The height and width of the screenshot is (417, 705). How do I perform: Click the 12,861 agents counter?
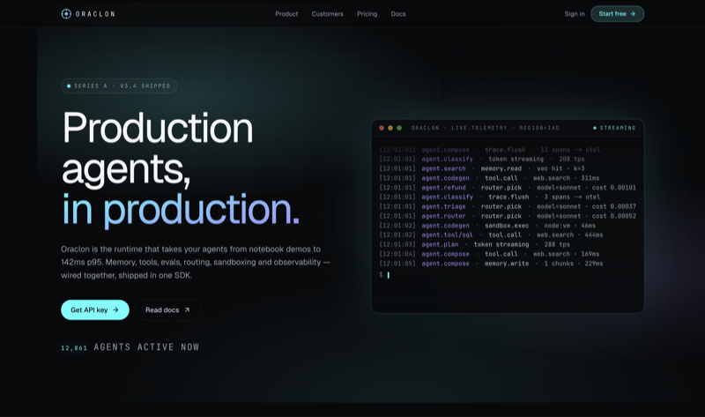pos(74,347)
